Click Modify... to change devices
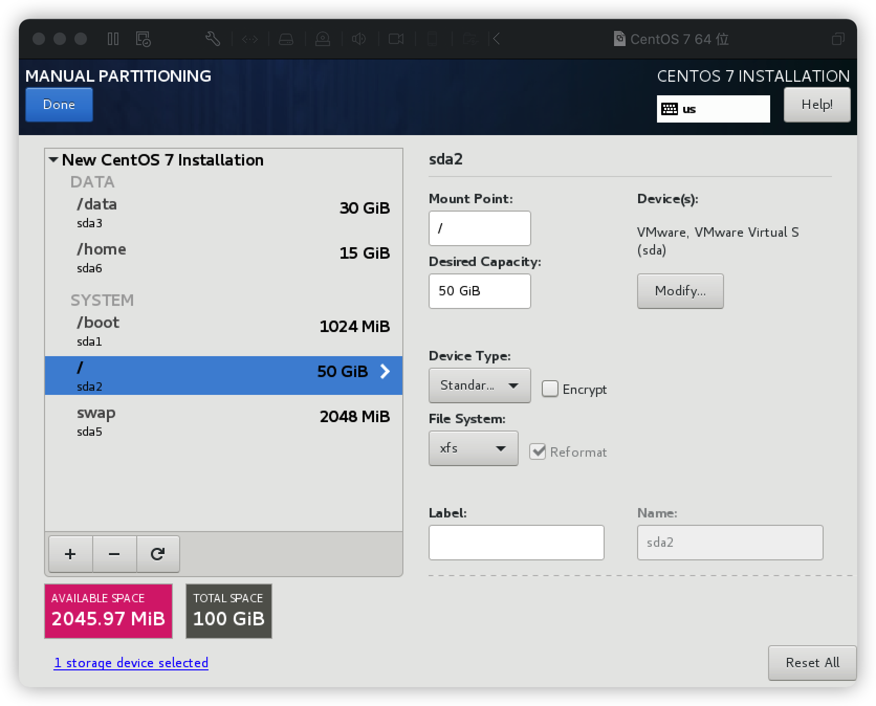The image size is (876, 706). (x=680, y=291)
